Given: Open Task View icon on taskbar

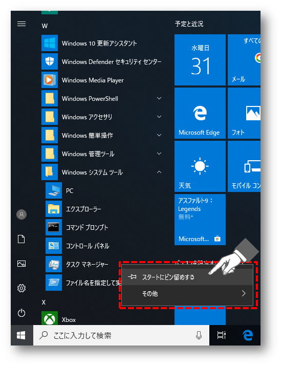Looking at the screenshot, I should 221,335.
